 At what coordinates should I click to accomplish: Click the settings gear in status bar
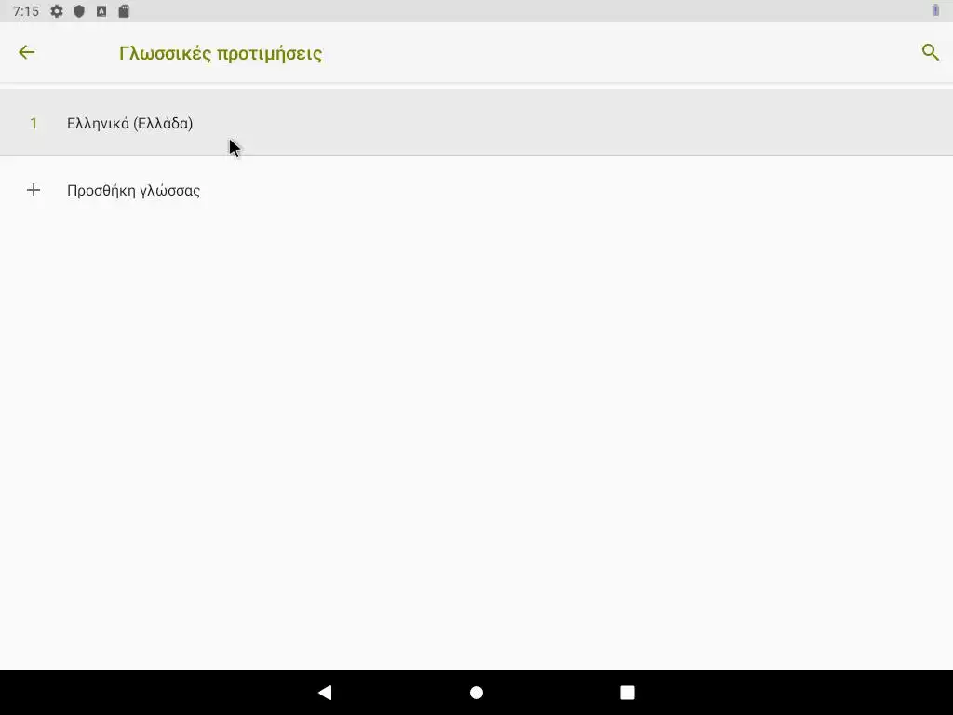point(57,11)
